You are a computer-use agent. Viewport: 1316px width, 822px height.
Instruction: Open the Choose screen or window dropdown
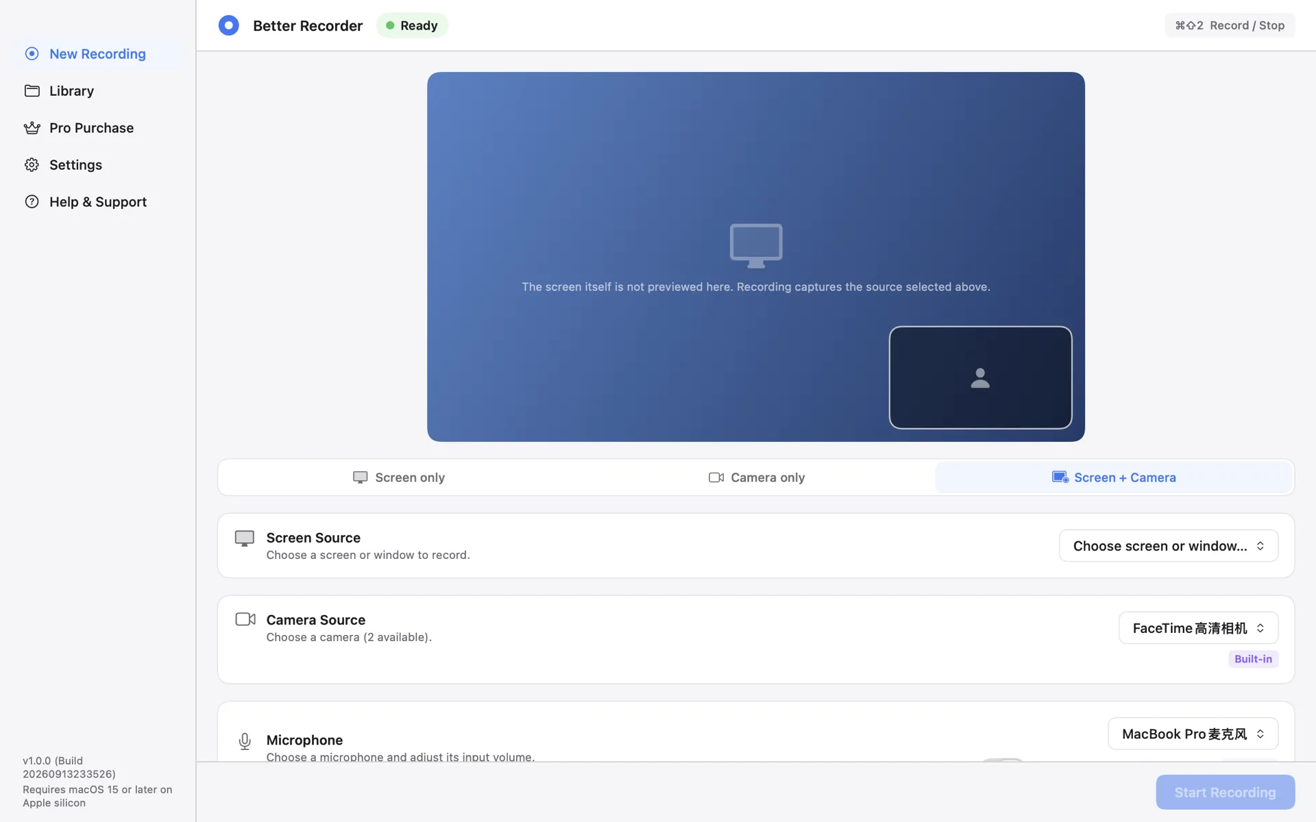point(1169,546)
